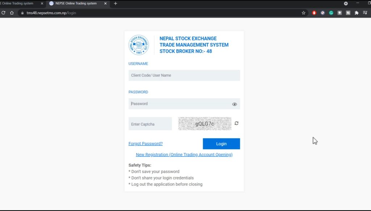This screenshot has height=211, width=371.
Task: Click the Login button
Action: coord(221,144)
